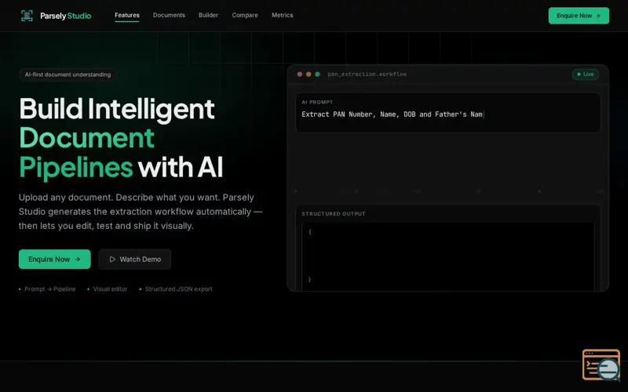This screenshot has height=392, width=628.
Task: Switch to the Metrics nav item
Action: (283, 15)
